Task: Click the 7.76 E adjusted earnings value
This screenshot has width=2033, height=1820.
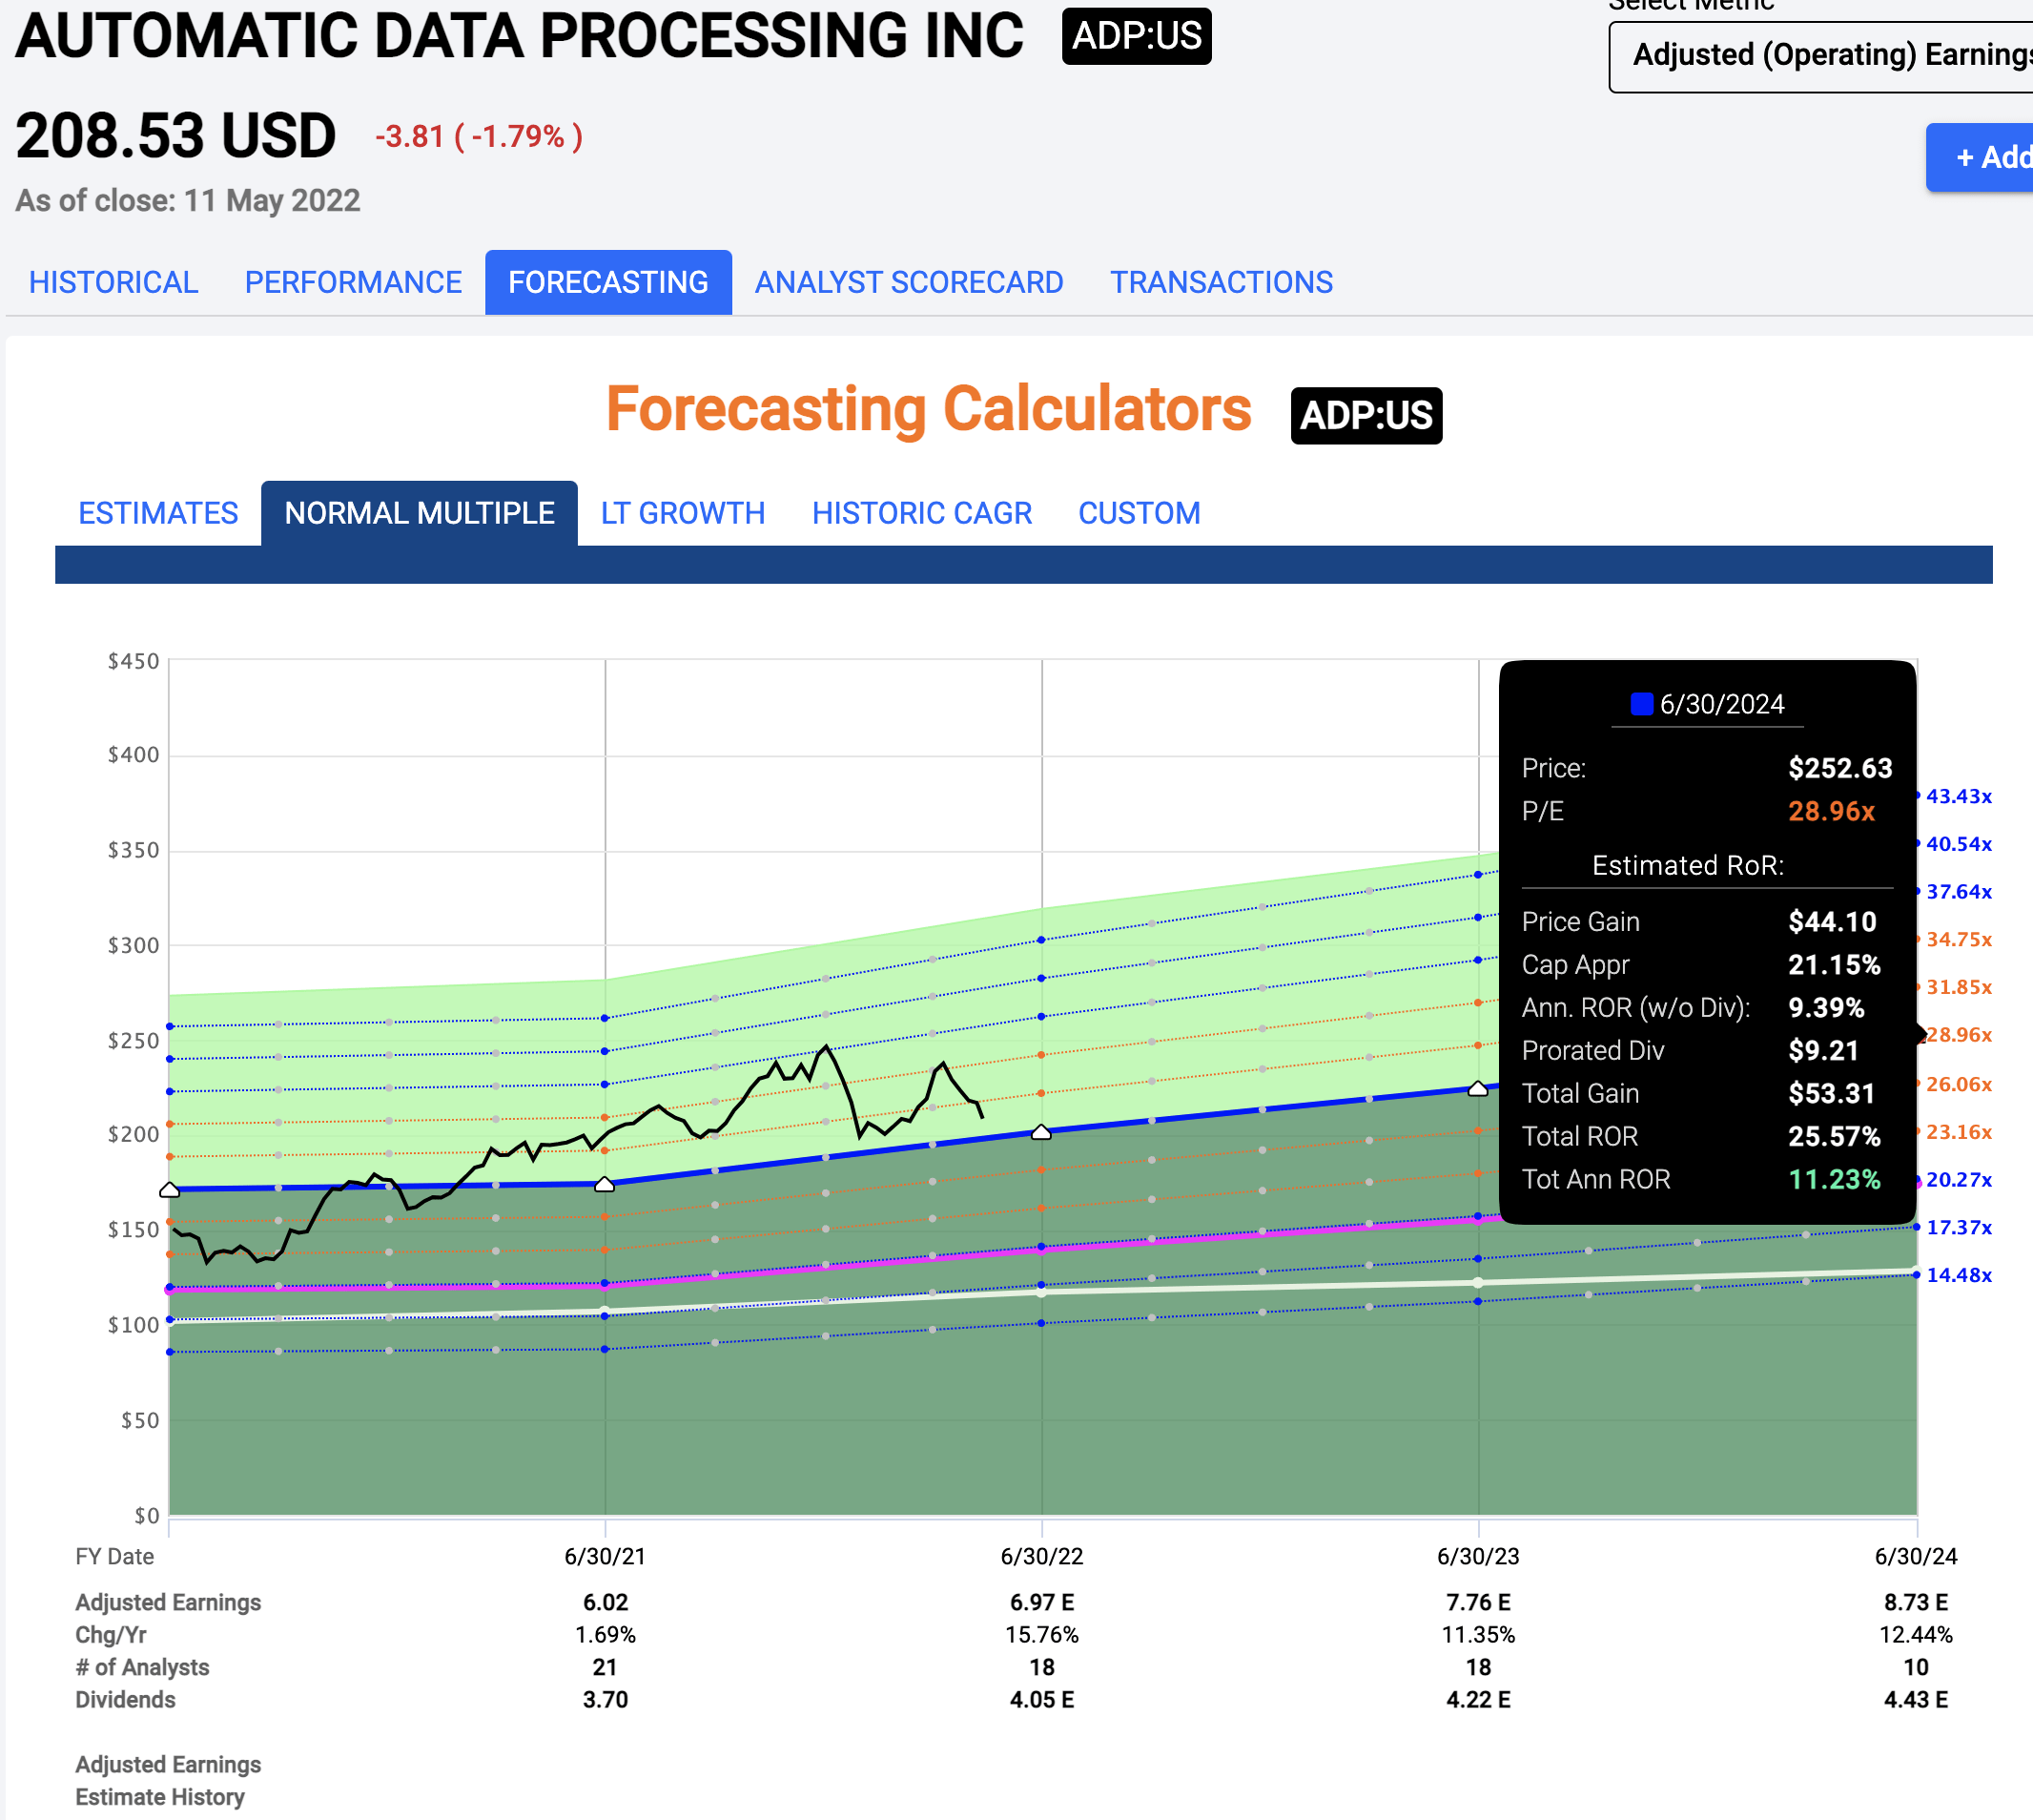Action: (x=1478, y=1602)
